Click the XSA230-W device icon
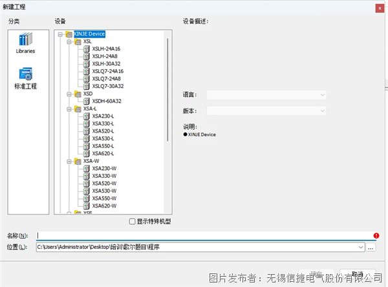 [x=87, y=169]
